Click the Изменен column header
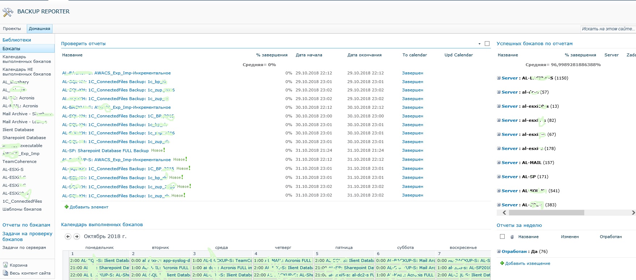 point(570,237)
